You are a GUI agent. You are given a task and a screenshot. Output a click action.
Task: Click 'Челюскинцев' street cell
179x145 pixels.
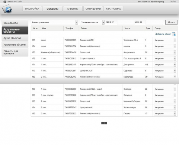coord(130,108)
